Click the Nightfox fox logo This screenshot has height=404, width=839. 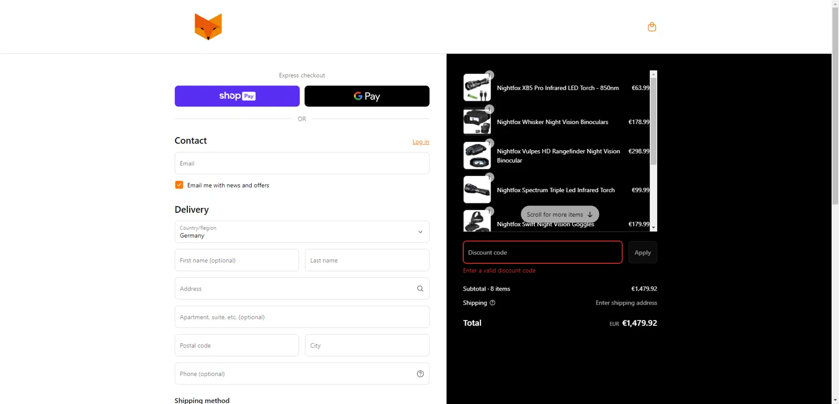208,27
